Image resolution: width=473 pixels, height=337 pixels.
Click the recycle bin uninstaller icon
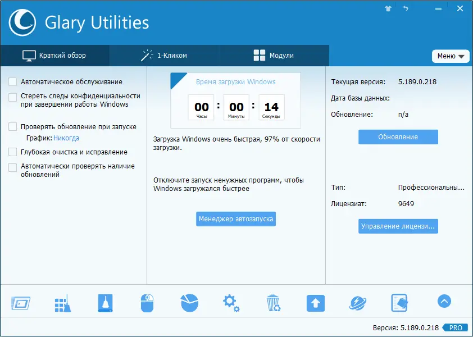273,302
